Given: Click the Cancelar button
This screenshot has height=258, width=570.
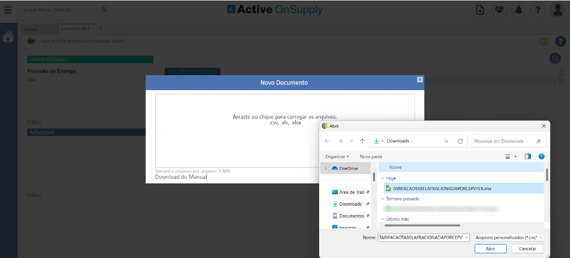Looking at the screenshot, I should tap(528, 249).
